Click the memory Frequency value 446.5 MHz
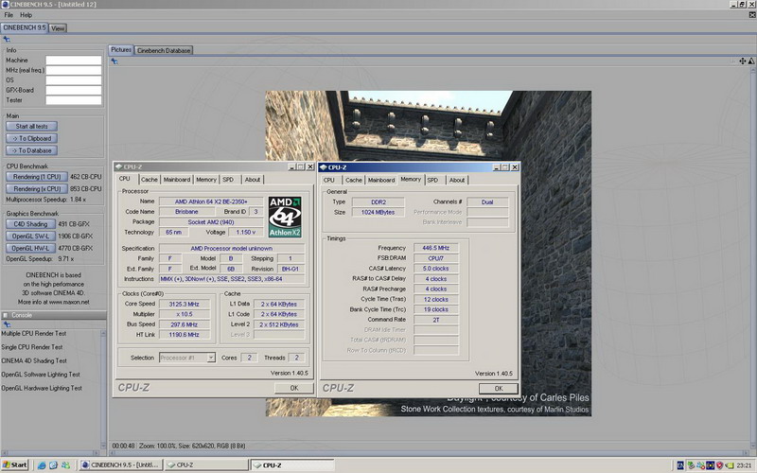 click(x=436, y=248)
